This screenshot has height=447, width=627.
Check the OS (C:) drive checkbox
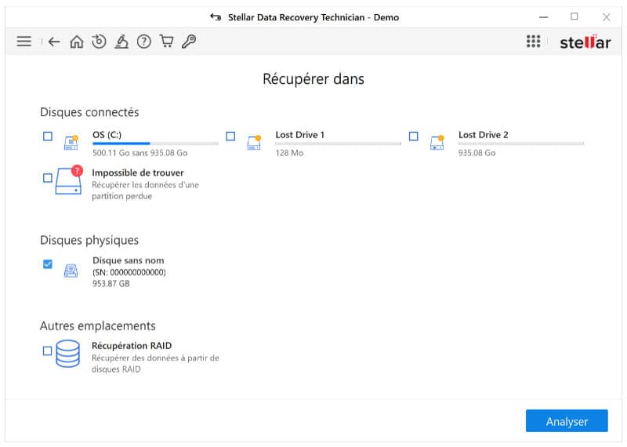(48, 136)
